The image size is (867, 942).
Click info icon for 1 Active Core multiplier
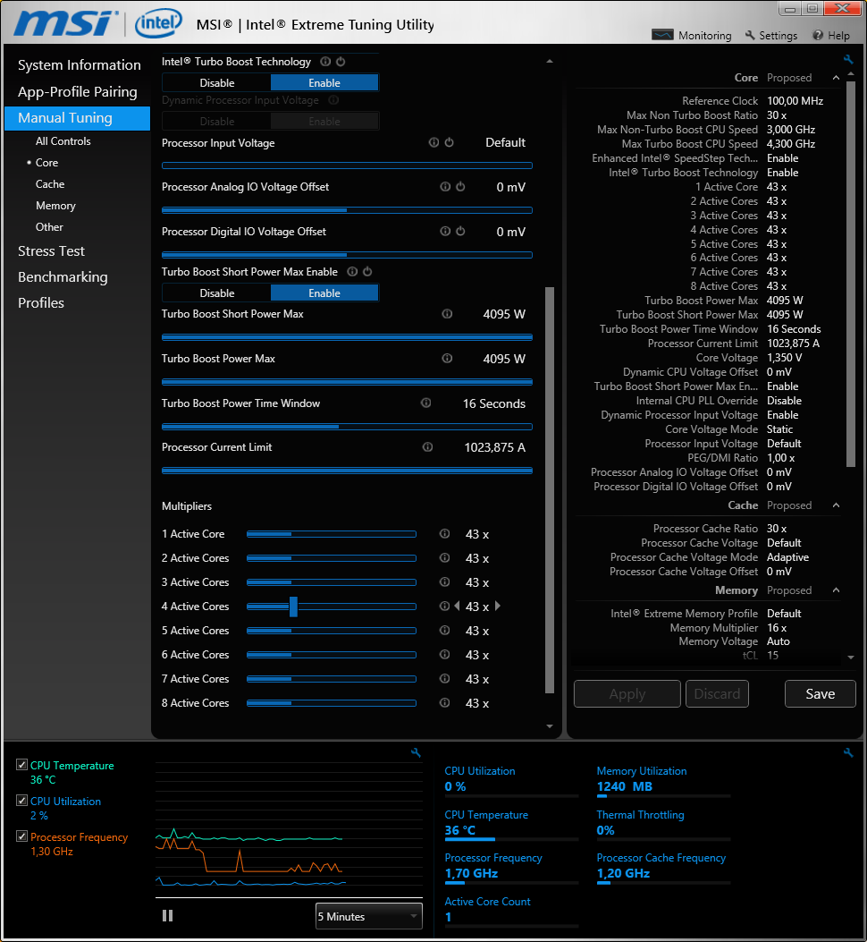tap(444, 533)
